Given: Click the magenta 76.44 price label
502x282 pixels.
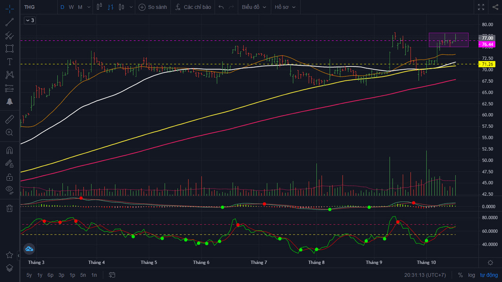Looking at the screenshot, I should 488,44.
